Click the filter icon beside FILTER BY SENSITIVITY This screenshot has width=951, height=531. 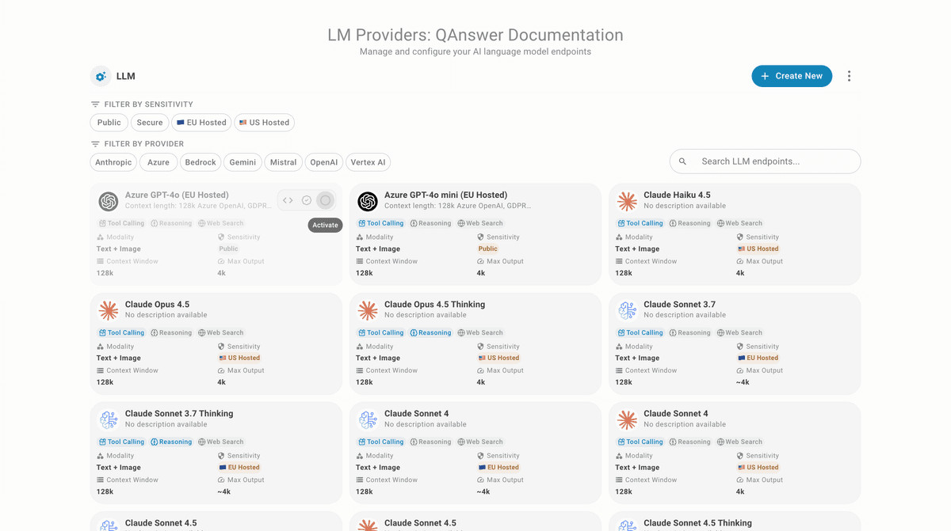pyautogui.click(x=95, y=104)
